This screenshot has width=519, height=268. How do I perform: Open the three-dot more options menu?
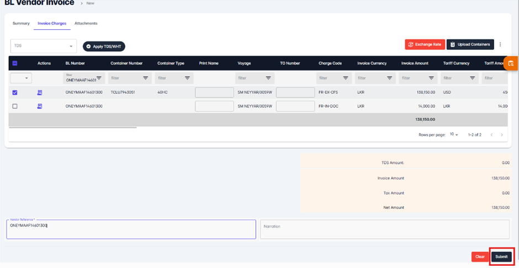(500, 45)
